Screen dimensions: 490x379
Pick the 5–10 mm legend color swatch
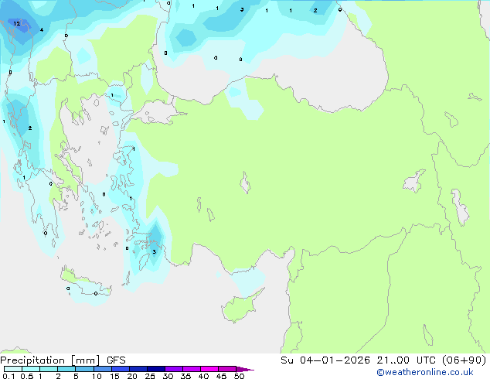(x=84, y=369)
